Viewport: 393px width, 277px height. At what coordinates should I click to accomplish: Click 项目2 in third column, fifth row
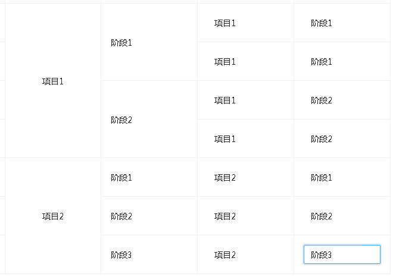225,178
